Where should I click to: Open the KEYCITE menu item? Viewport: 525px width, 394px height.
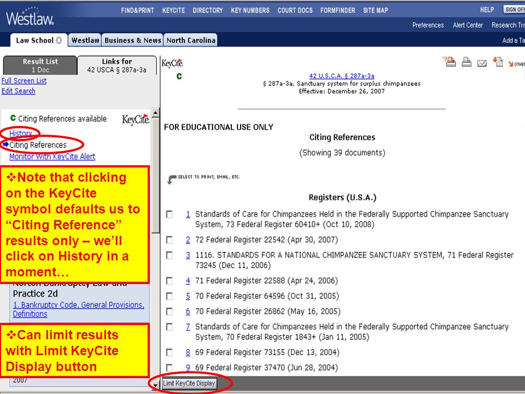pyautogui.click(x=173, y=10)
